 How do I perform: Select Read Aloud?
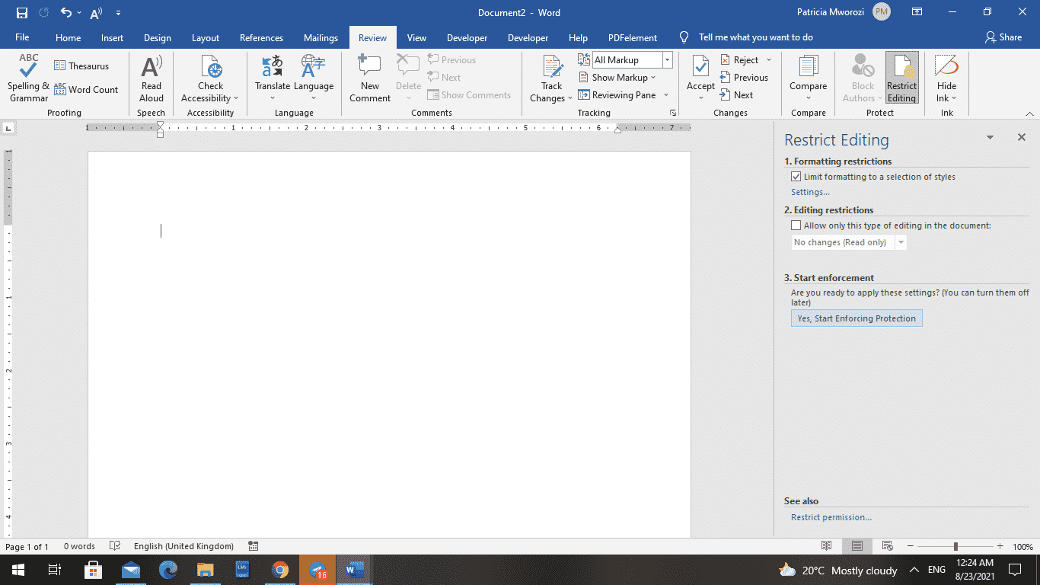pyautogui.click(x=151, y=76)
